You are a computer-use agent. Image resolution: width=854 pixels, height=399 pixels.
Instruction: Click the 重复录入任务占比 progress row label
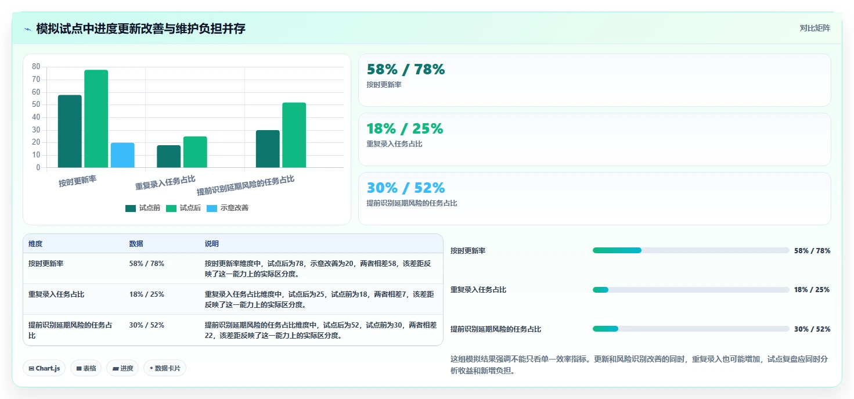point(478,290)
